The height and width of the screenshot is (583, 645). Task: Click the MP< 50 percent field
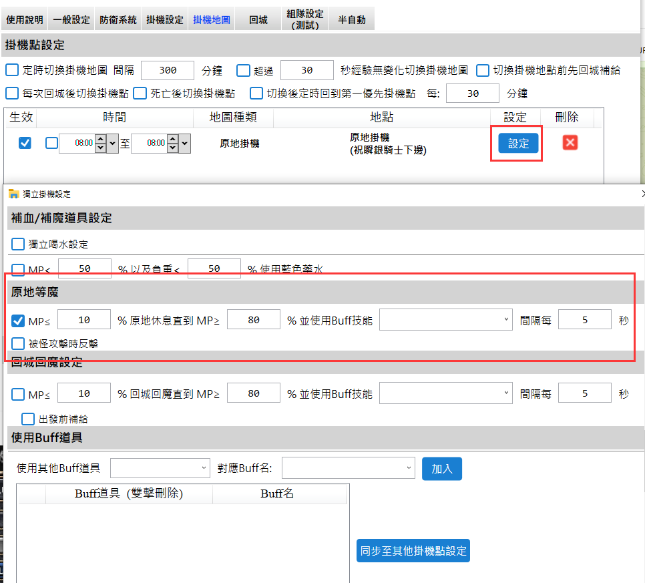click(x=85, y=268)
